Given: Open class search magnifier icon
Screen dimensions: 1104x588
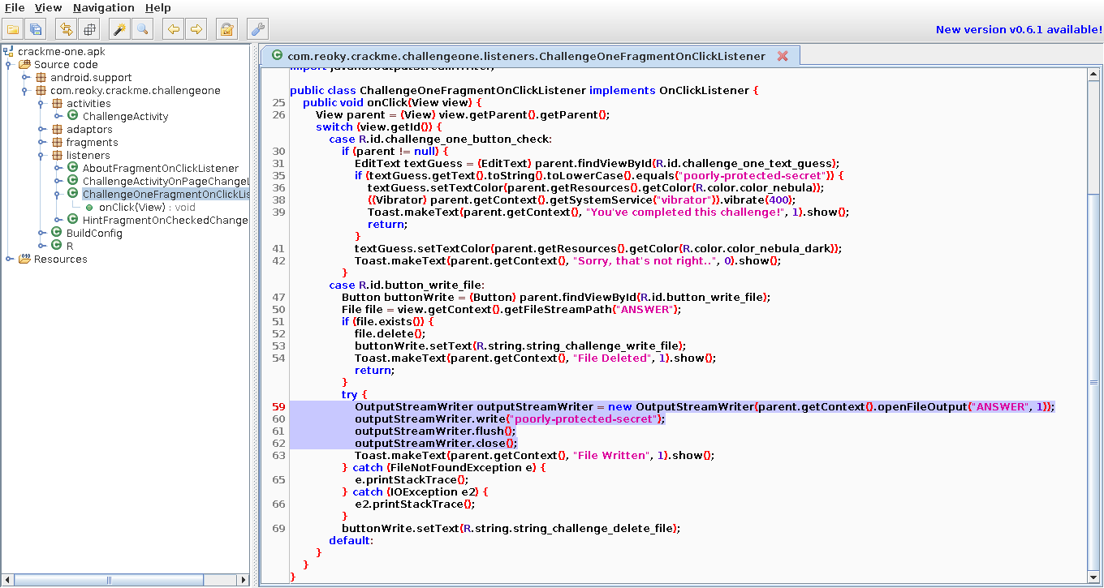Looking at the screenshot, I should coord(142,29).
